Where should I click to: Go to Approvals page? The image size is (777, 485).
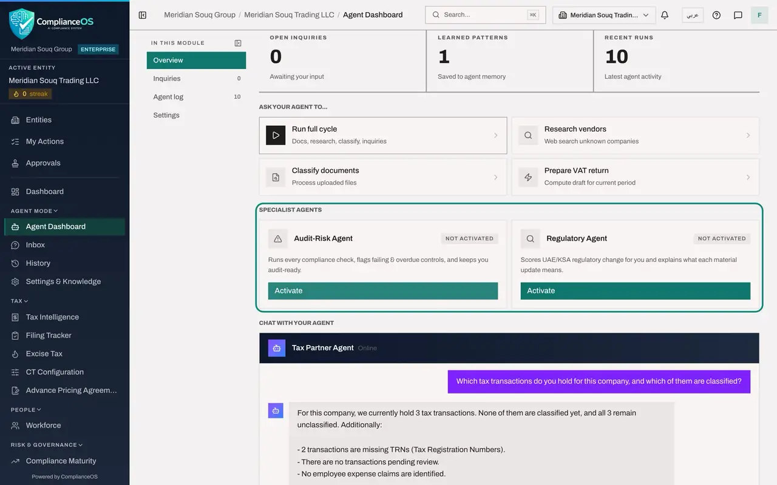(64, 163)
